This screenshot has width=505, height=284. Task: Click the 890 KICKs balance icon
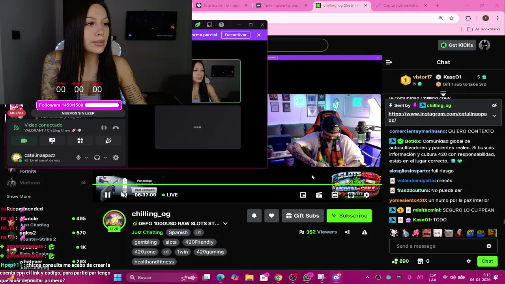400,261
